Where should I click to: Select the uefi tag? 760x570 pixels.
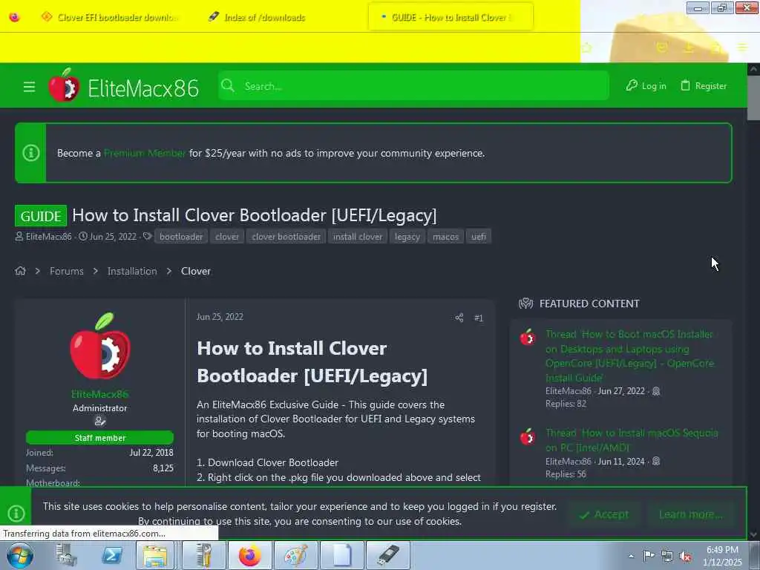pyautogui.click(x=479, y=237)
